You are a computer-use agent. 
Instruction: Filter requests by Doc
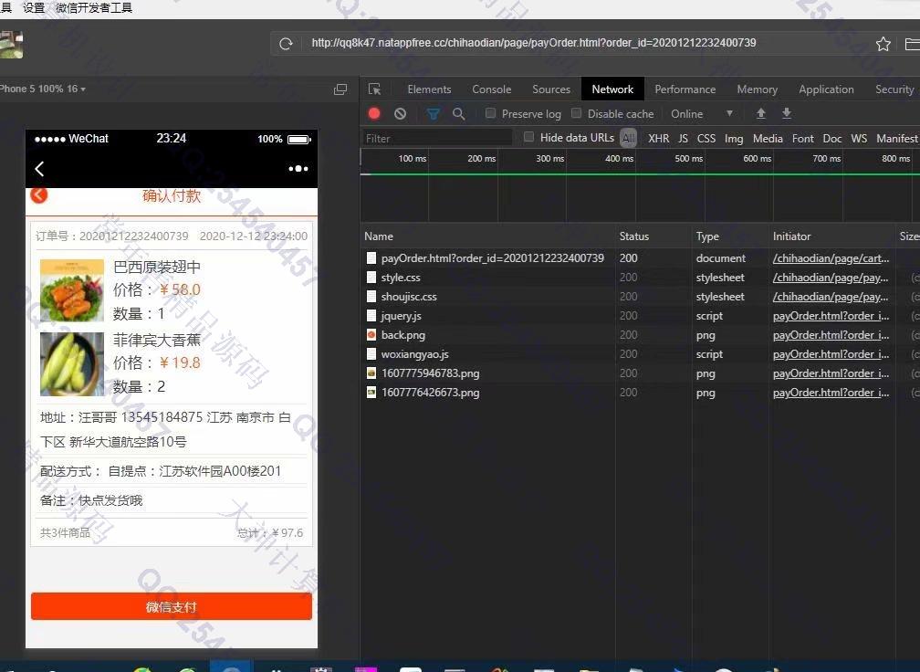coord(832,139)
